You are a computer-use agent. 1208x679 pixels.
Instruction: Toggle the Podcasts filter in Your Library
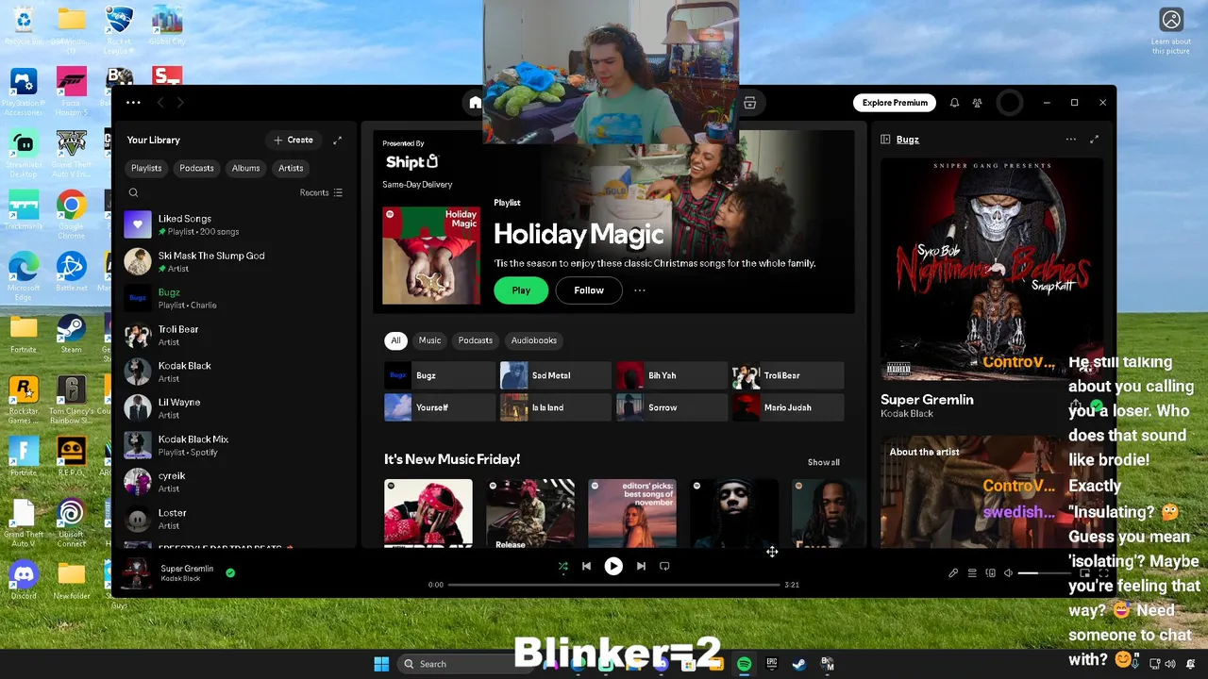pos(196,168)
